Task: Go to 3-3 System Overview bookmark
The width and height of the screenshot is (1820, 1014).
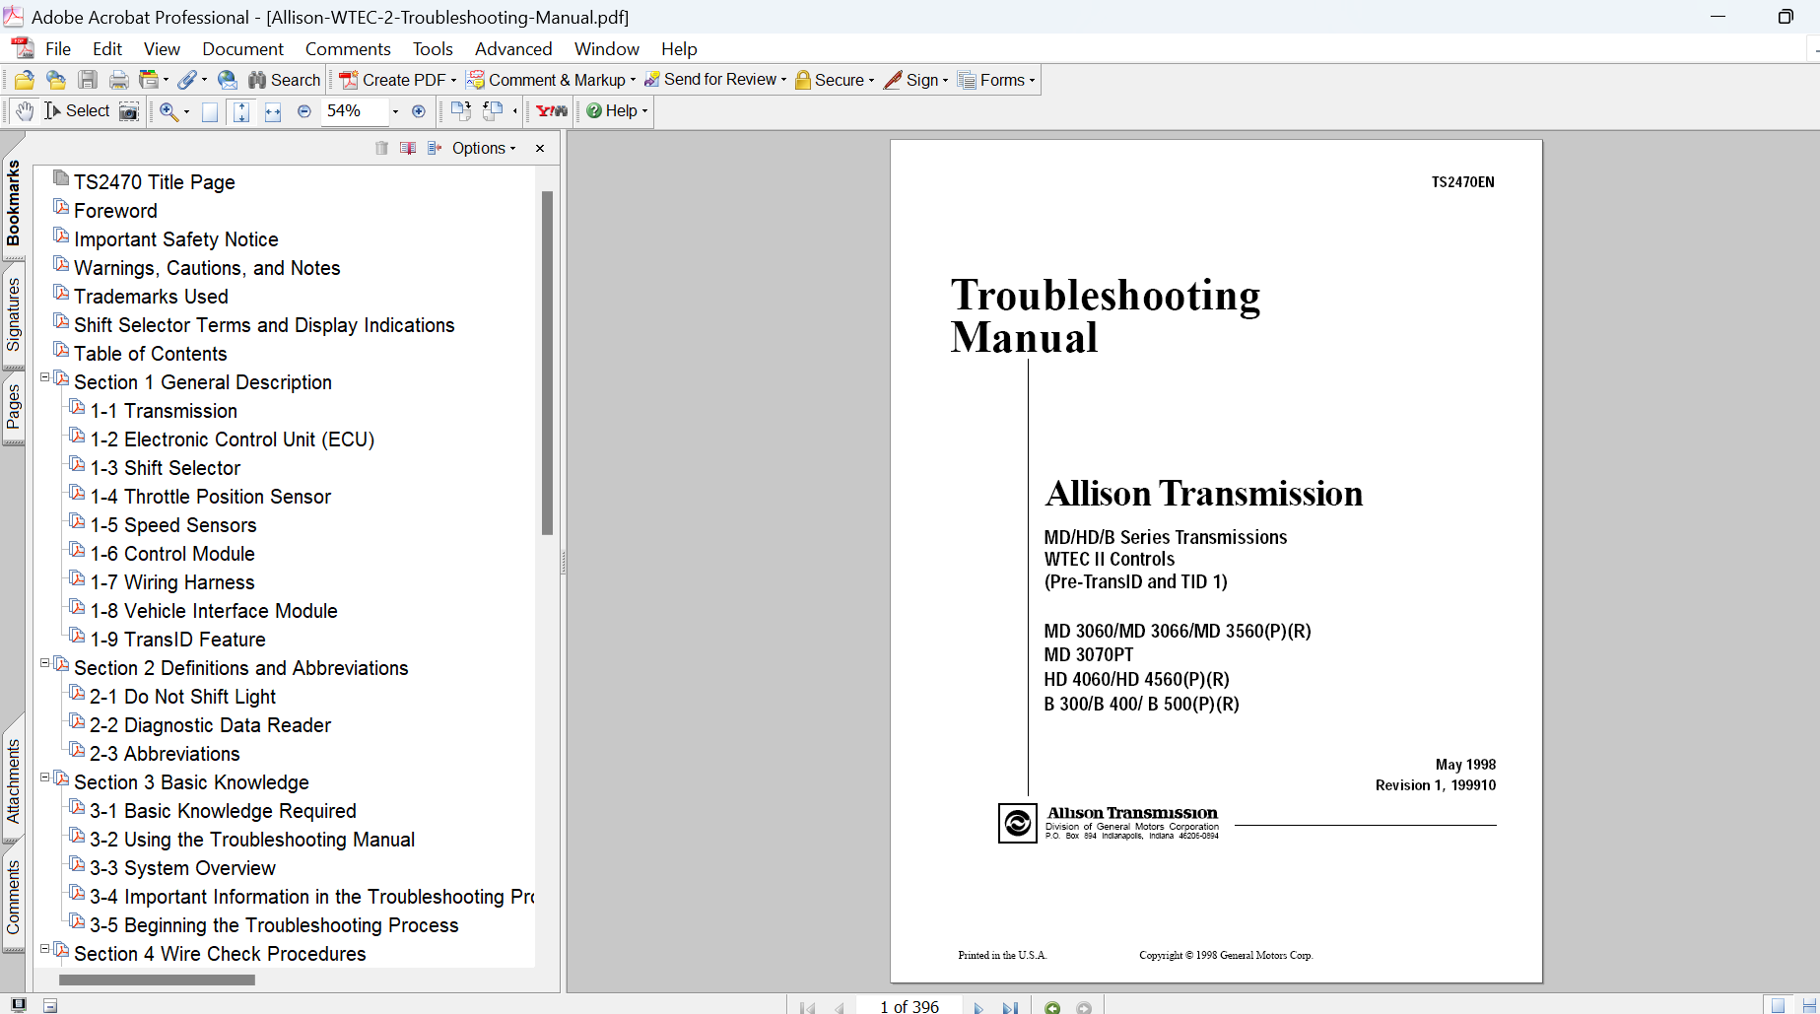Action: coord(182,868)
